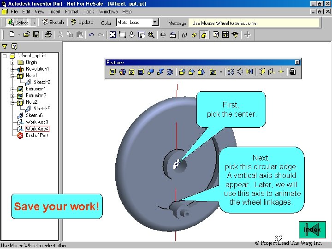The width and height of the screenshot is (332, 249).
Task: Click the Save floppy disk icon
Action: coord(36,35)
